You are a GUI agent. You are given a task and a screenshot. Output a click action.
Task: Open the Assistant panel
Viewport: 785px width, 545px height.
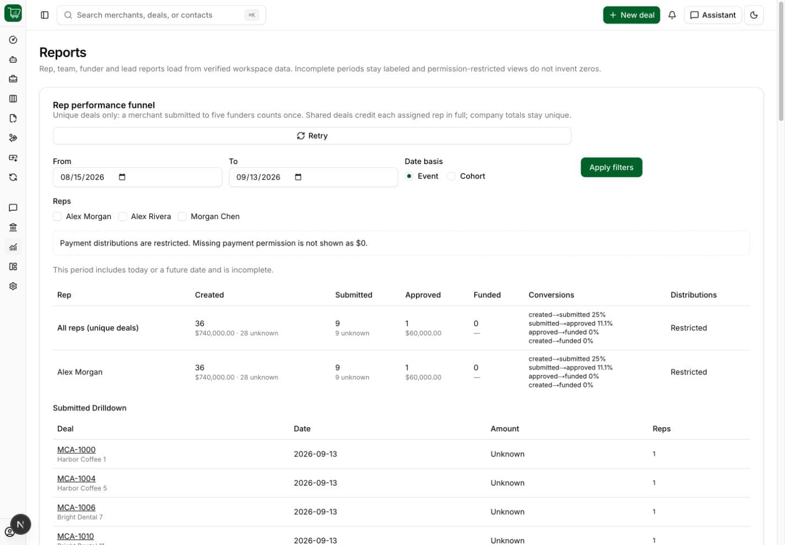(x=713, y=15)
